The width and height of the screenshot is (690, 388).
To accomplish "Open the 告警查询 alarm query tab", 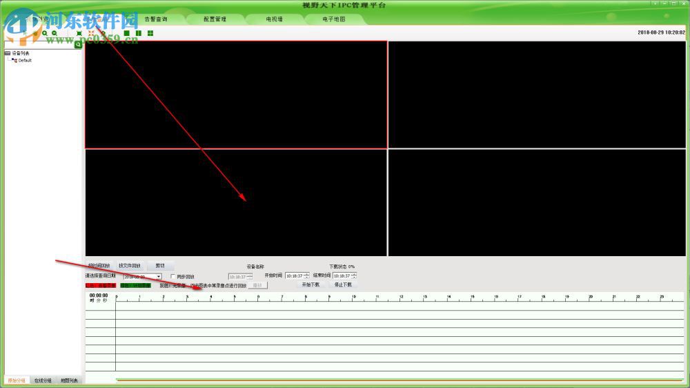I will click(x=156, y=19).
